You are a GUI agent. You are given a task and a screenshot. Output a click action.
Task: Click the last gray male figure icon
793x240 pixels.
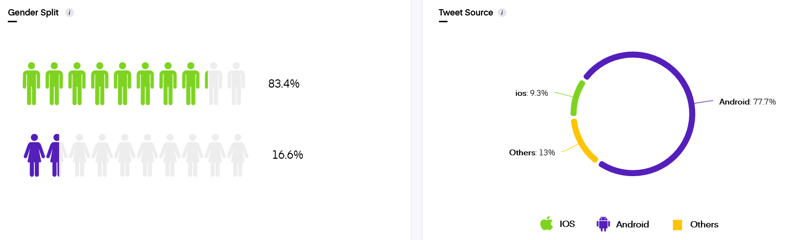(236, 83)
